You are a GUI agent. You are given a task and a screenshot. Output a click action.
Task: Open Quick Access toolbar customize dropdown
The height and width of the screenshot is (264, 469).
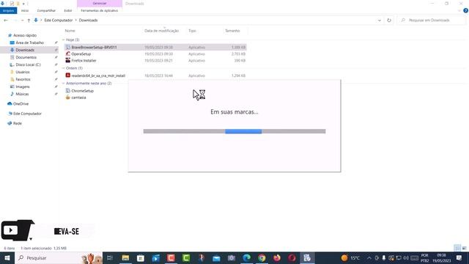click(x=23, y=4)
